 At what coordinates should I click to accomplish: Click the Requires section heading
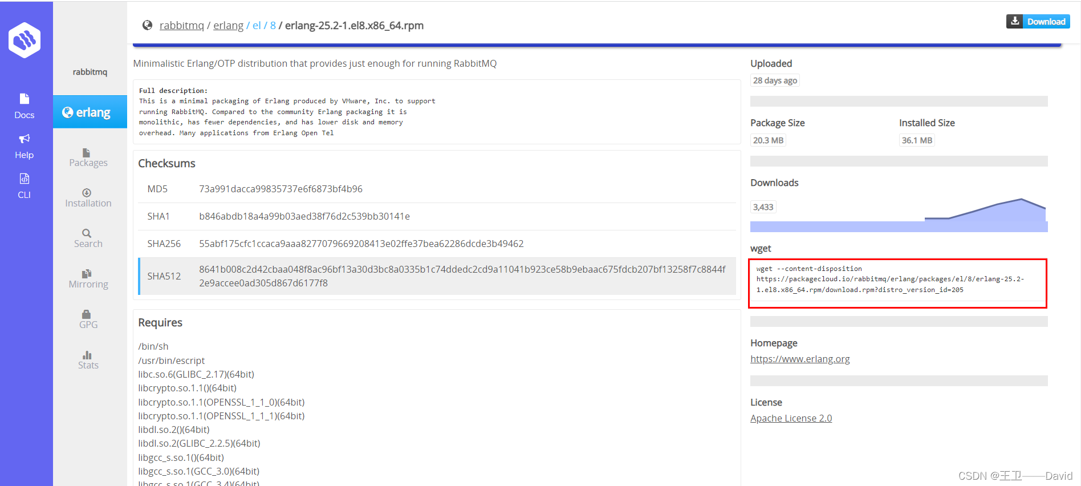pyautogui.click(x=160, y=322)
